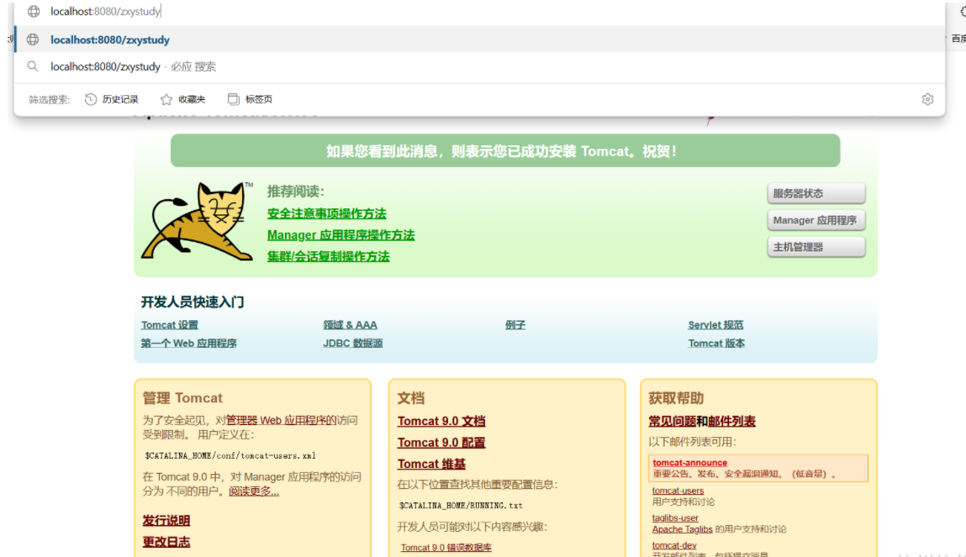
Task: Open the 邮件列表 link
Action: [732, 422]
